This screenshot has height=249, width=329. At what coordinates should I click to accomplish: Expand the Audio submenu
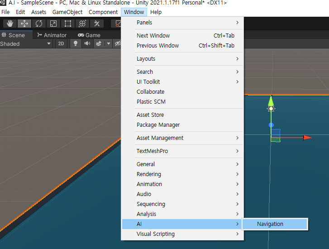click(x=182, y=194)
